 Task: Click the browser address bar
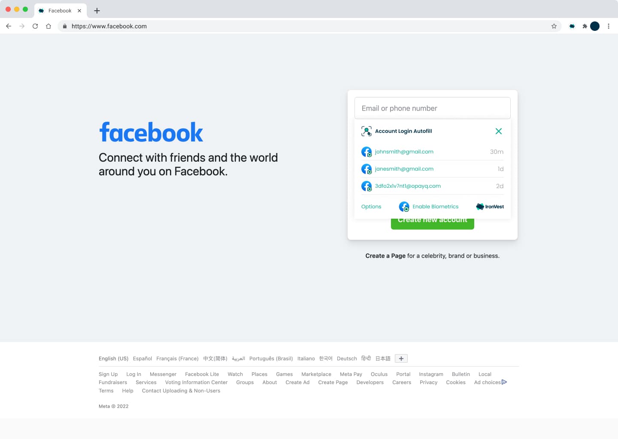pyautogui.click(x=310, y=26)
